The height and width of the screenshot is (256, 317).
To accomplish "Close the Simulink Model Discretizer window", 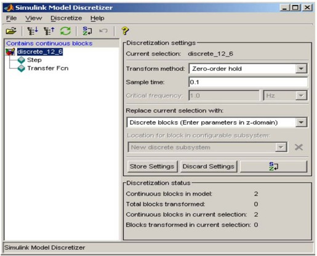I will pyautogui.click(x=307, y=8).
